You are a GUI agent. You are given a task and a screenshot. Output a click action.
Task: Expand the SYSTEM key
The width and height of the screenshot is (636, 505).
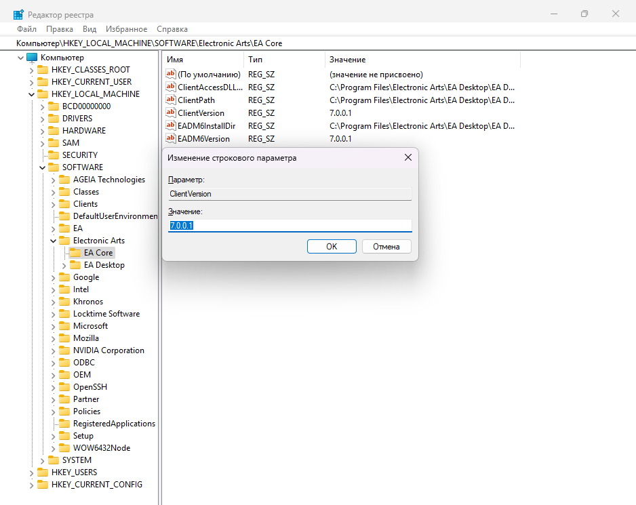(x=43, y=461)
